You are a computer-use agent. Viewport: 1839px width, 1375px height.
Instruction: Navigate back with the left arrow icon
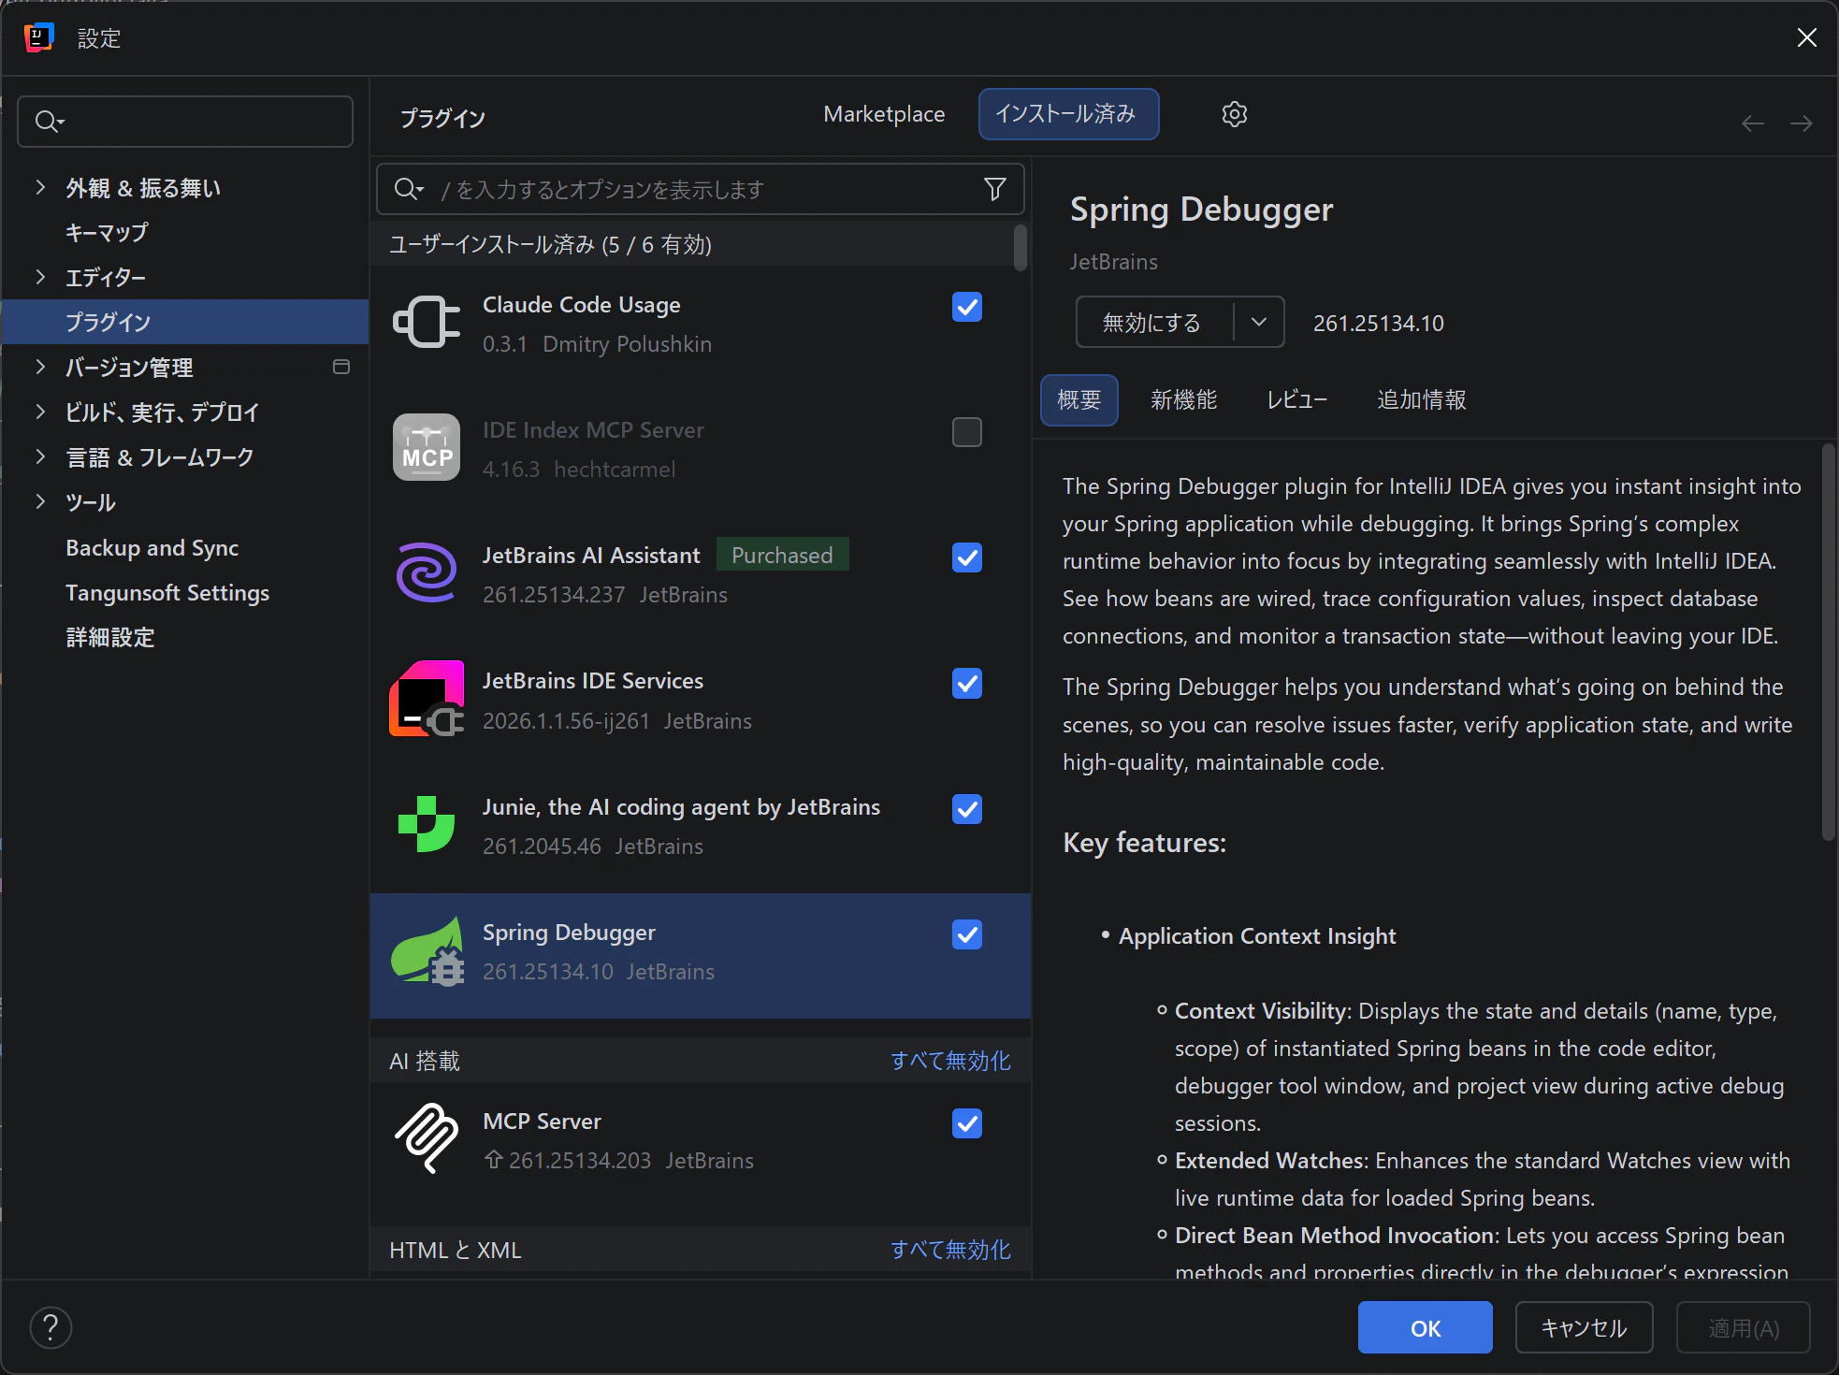[x=1753, y=123]
